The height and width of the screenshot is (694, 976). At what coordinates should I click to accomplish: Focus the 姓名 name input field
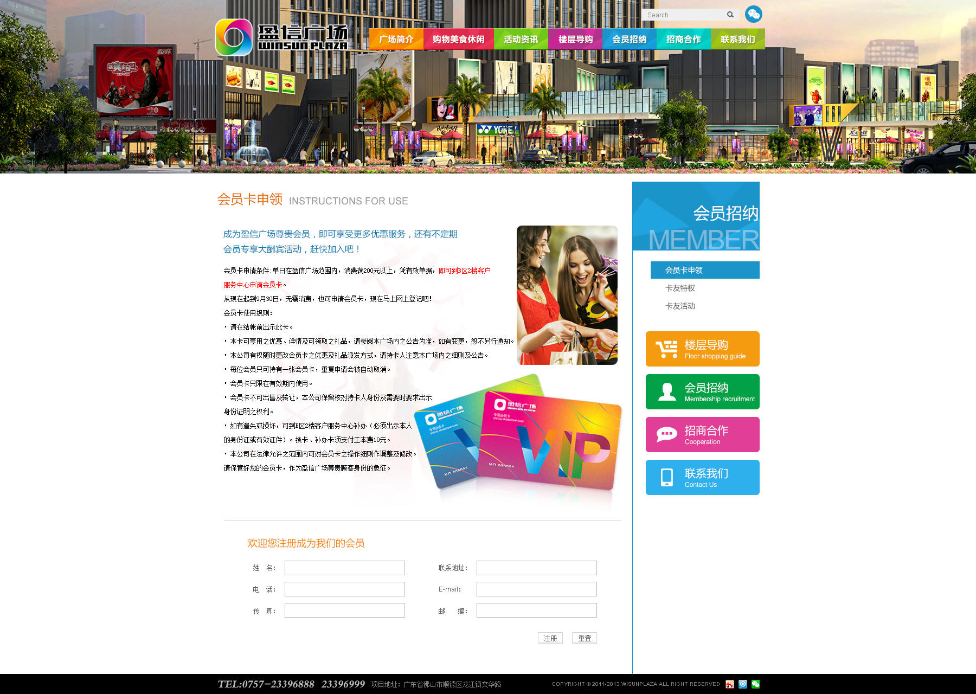tap(344, 568)
